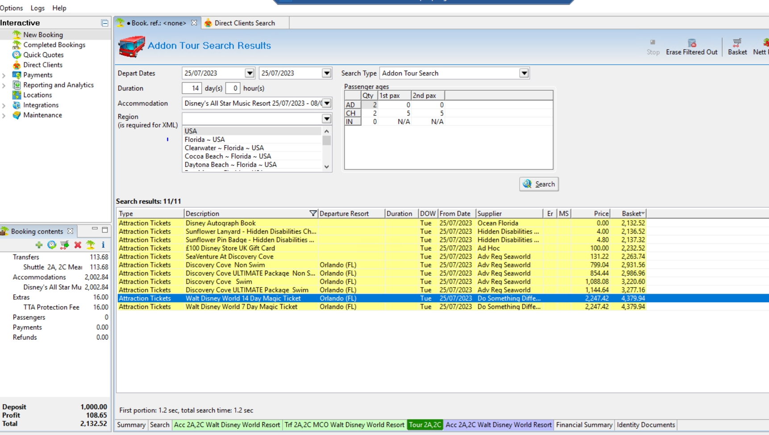769x435 pixels.
Task: Click the Erase Filtered Out toolbar button
Action: [691, 47]
